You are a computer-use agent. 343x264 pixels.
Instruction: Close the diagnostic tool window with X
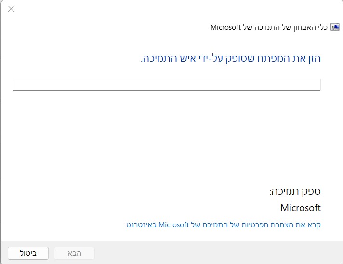point(11,9)
